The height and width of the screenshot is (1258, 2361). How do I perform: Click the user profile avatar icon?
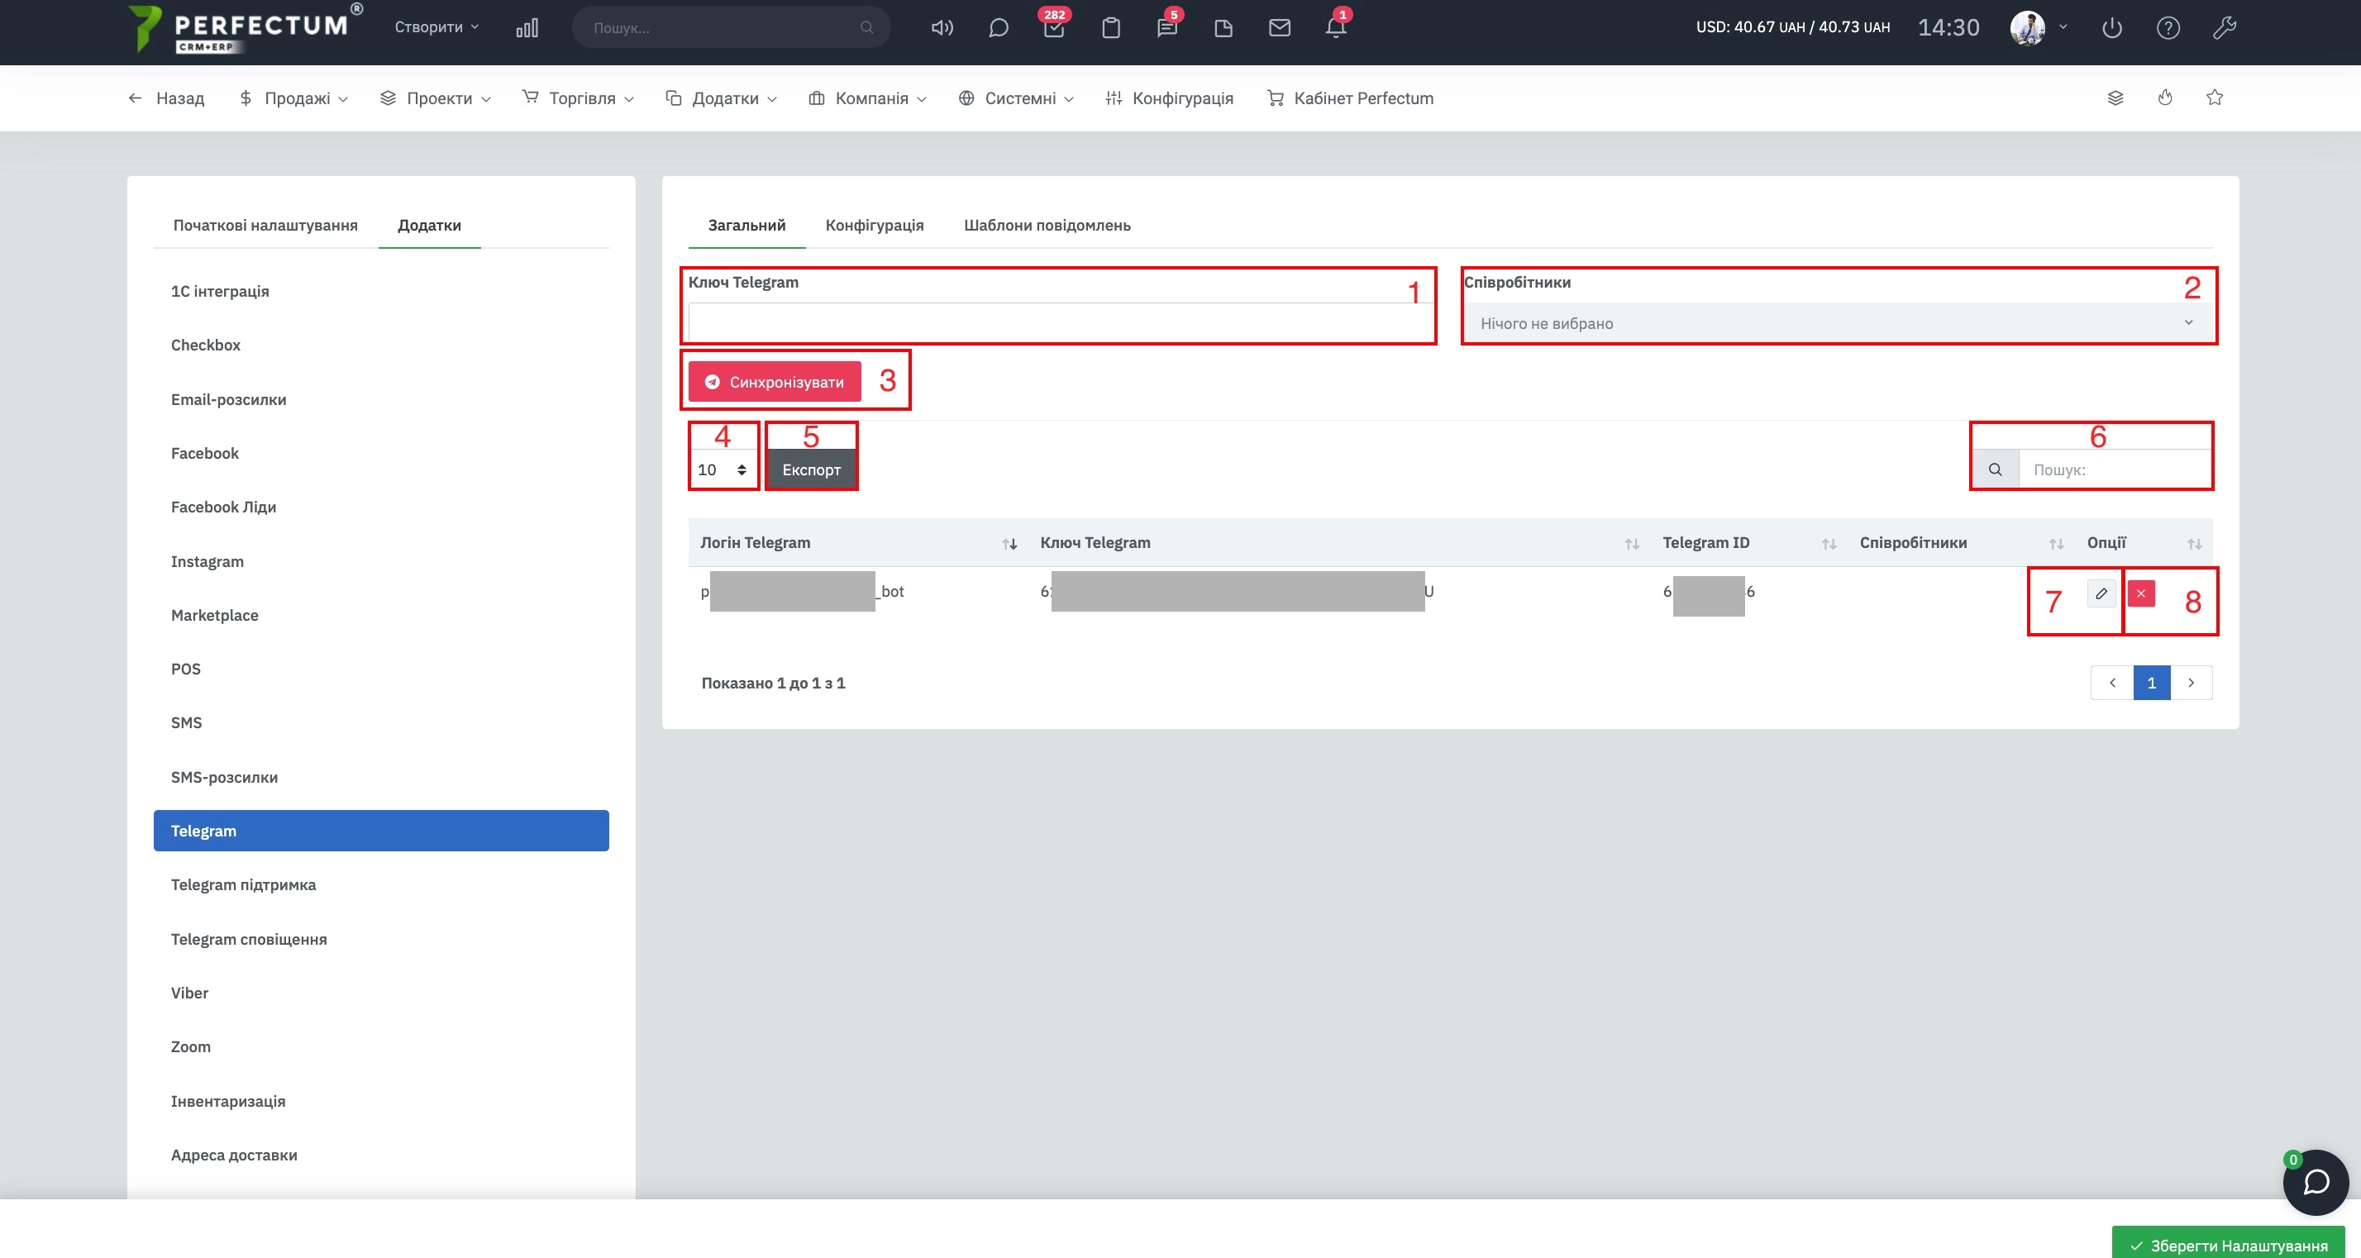[2027, 26]
